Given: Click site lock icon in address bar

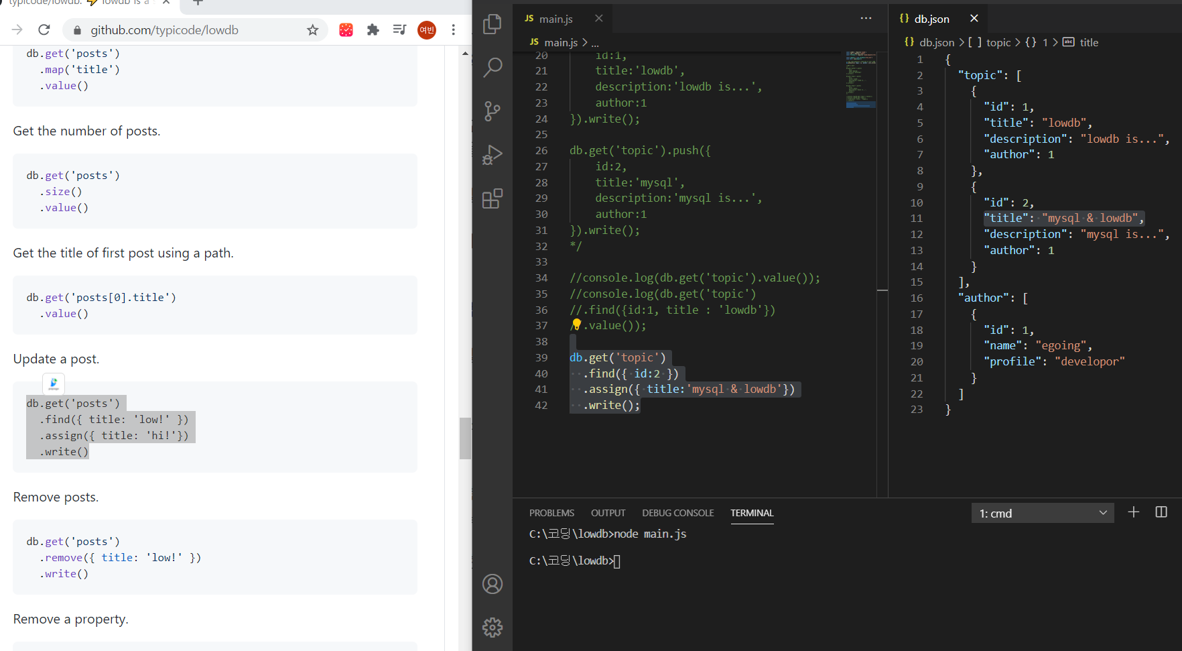Looking at the screenshot, I should [x=77, y=30].
